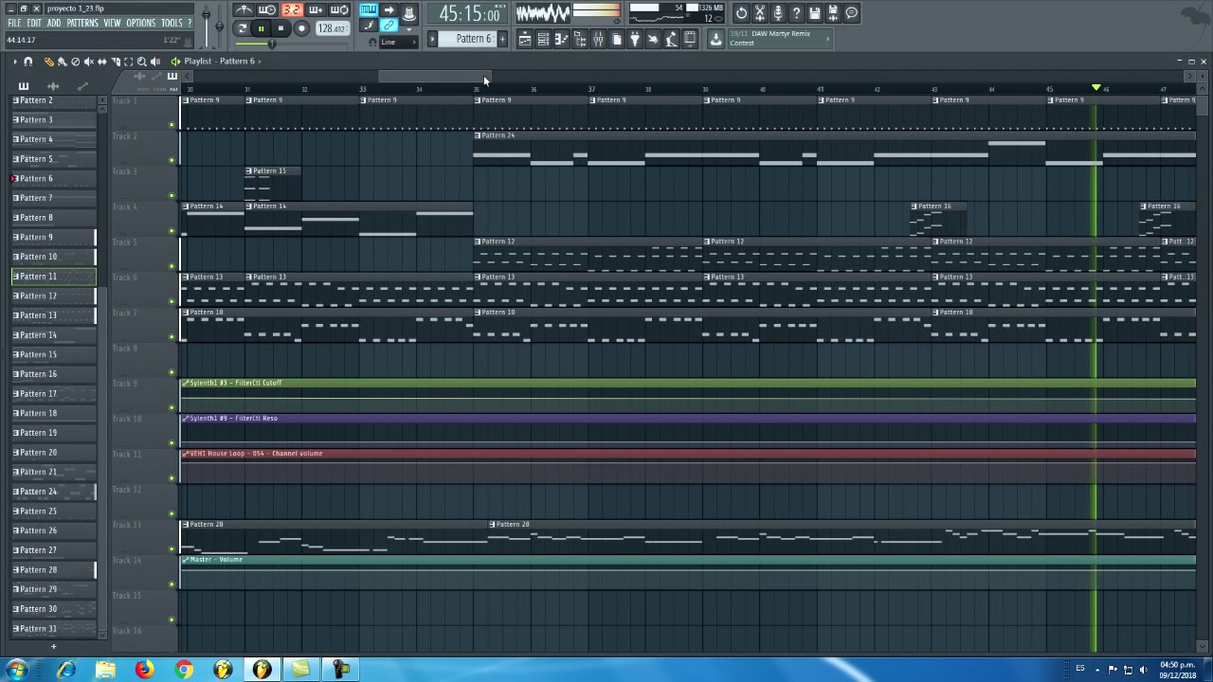The height and width of the screenshot is (682, 1213).
Task: Open the Browser view icon
Action: (580, 38)
